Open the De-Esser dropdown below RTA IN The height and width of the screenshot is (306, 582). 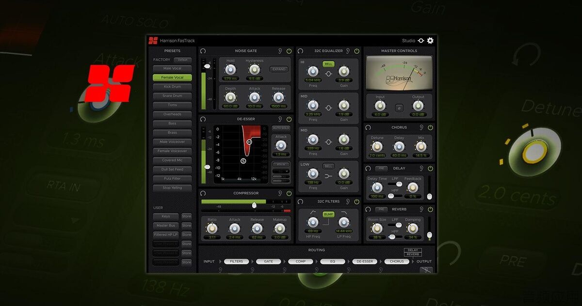tap(281, 171)
